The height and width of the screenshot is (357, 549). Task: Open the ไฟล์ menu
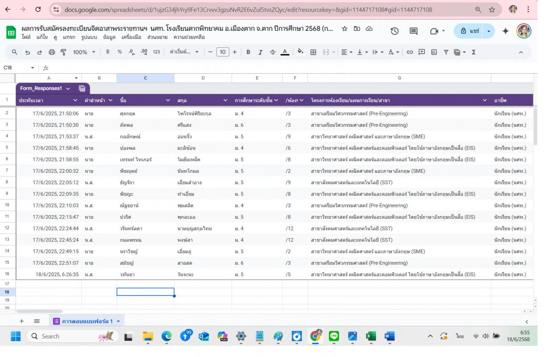coord(26,37)
